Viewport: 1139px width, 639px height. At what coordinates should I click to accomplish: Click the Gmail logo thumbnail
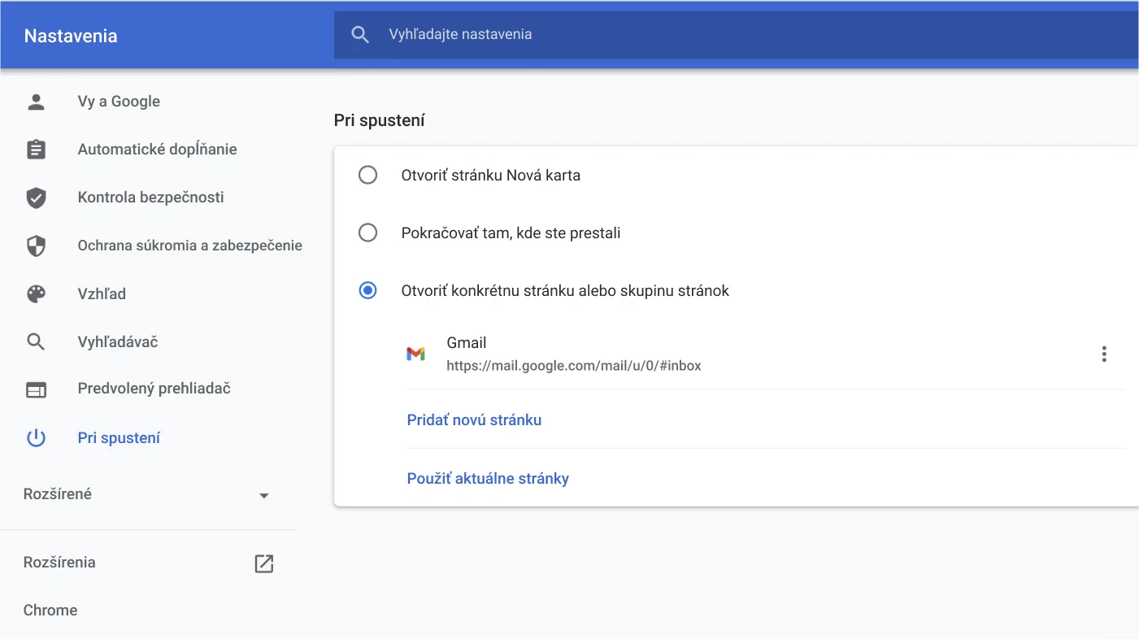click(417, 354)
